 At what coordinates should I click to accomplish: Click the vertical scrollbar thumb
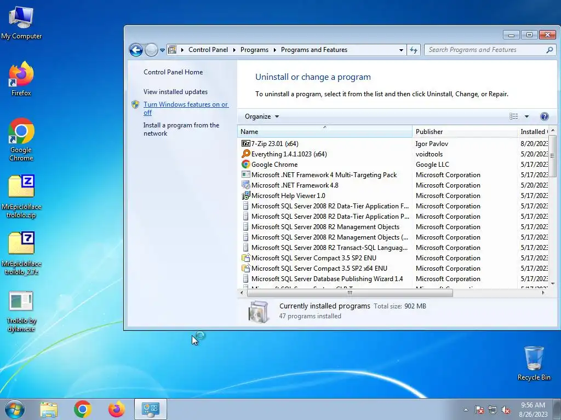[x=553, y=155]
